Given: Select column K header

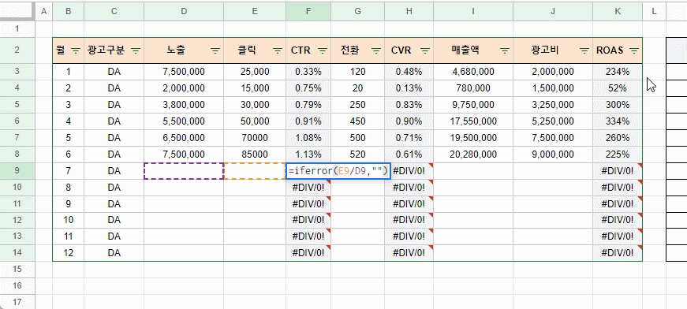Looking at the screenshot, I should tap(618, 12).
